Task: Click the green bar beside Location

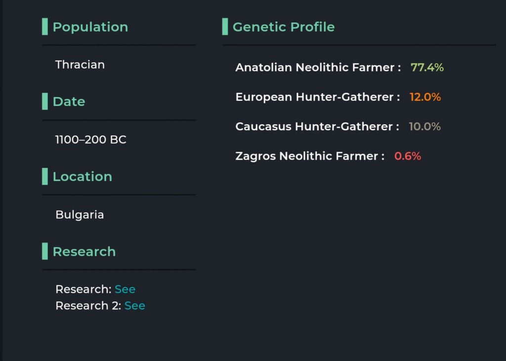Action: [45, 176]
